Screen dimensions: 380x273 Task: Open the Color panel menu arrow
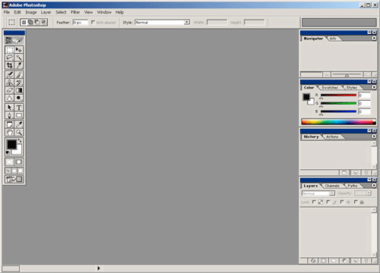374,87
